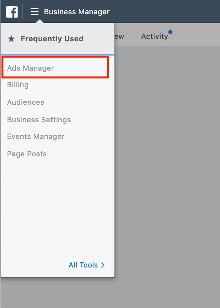
Task: Select the partially hidden Overview tab
Action: click(120, 37)
